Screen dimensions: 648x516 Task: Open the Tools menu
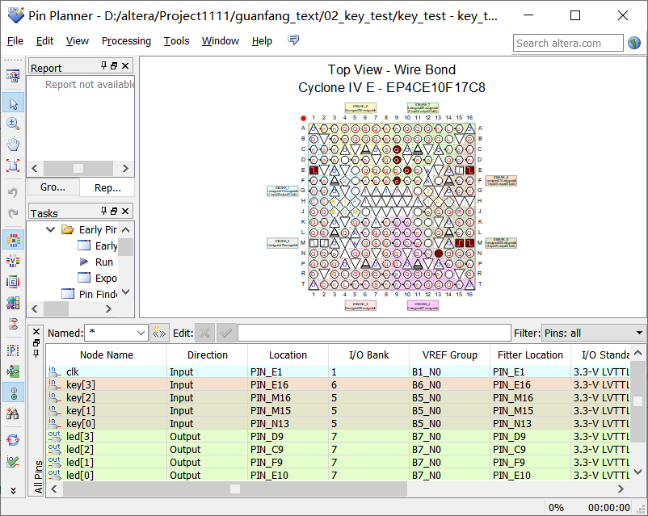click(x=176, y=41)
